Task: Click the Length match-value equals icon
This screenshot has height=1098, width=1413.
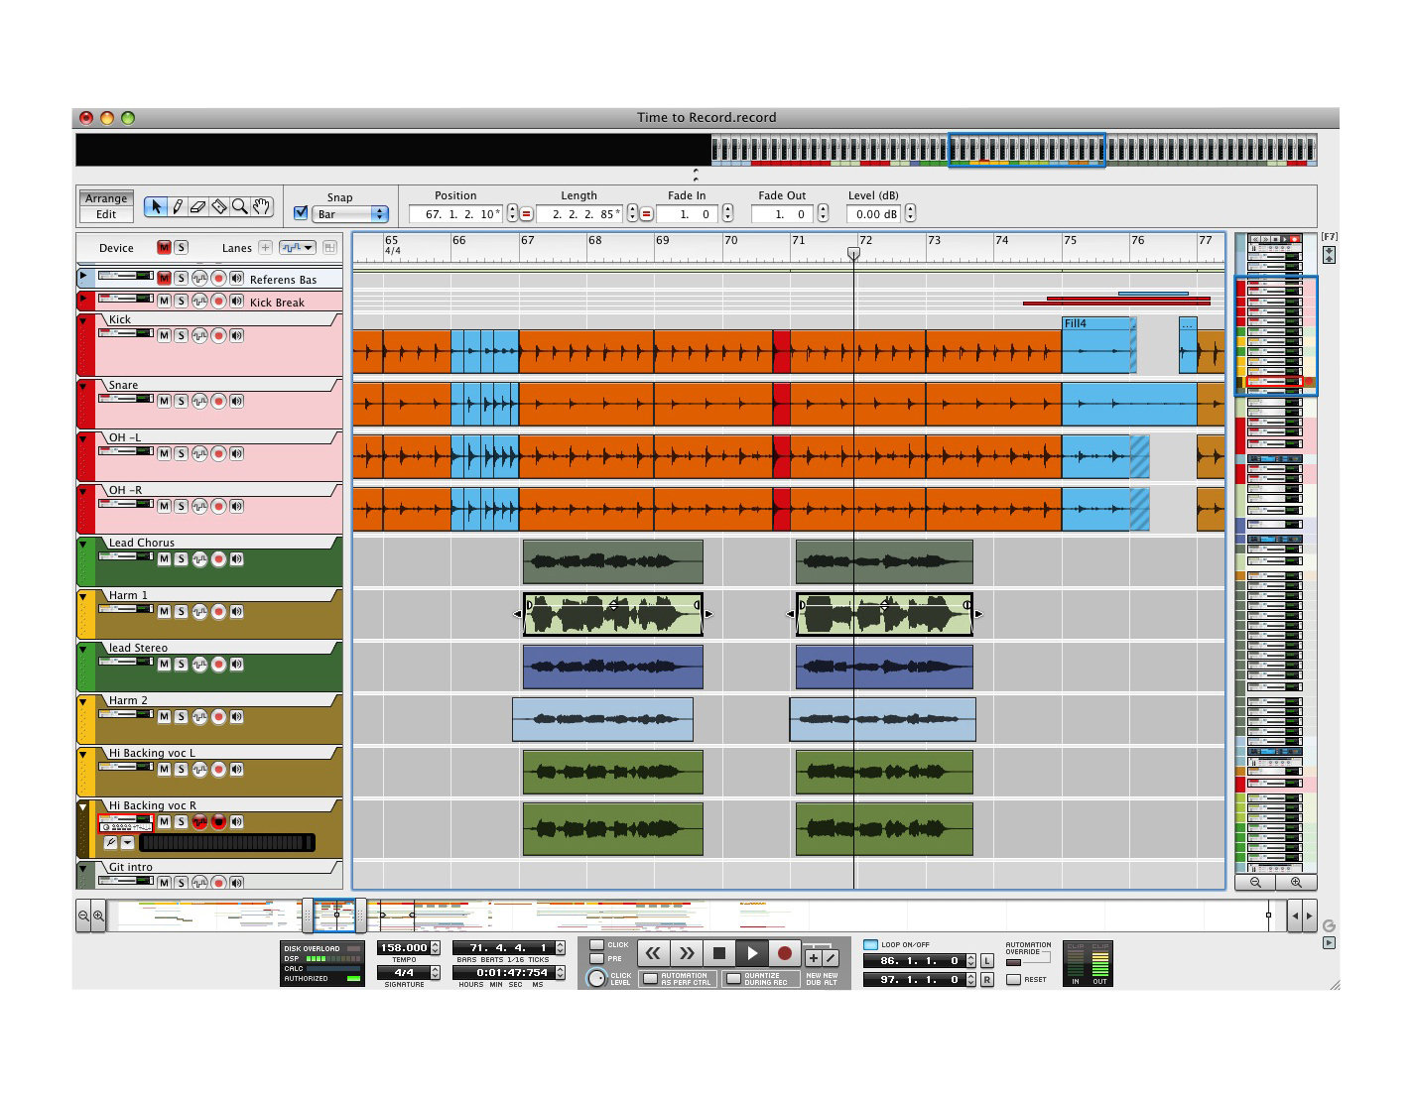Action: 646,214
